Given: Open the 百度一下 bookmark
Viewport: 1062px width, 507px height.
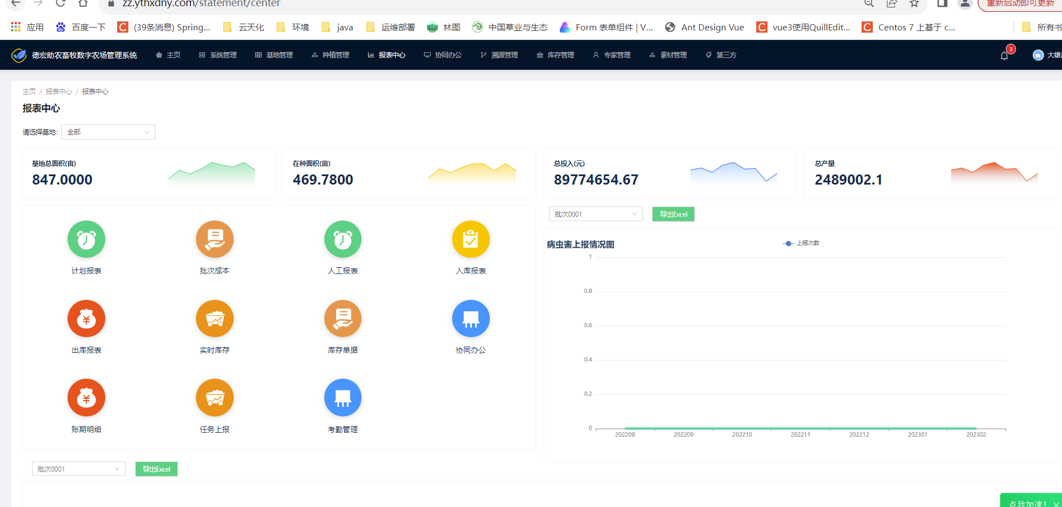Looking at the screenshot, I should click(x=81, y=27).
